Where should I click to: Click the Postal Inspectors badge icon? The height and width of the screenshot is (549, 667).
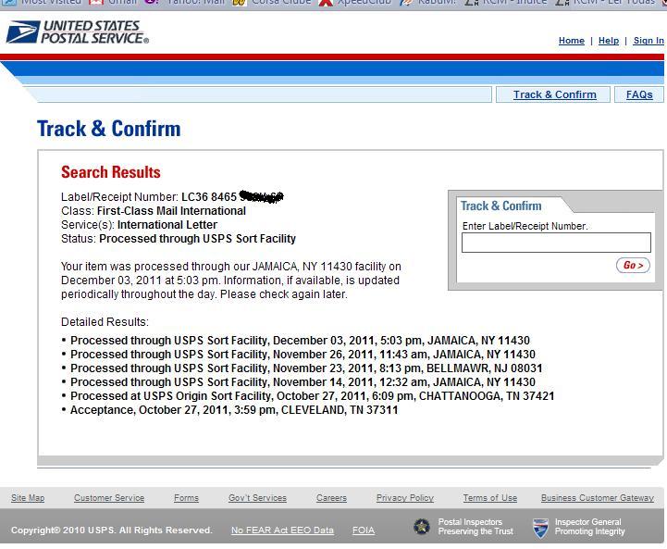[422, 527]
